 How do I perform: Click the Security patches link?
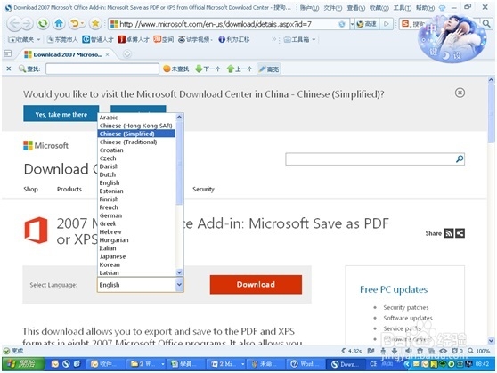click(406, 307)
